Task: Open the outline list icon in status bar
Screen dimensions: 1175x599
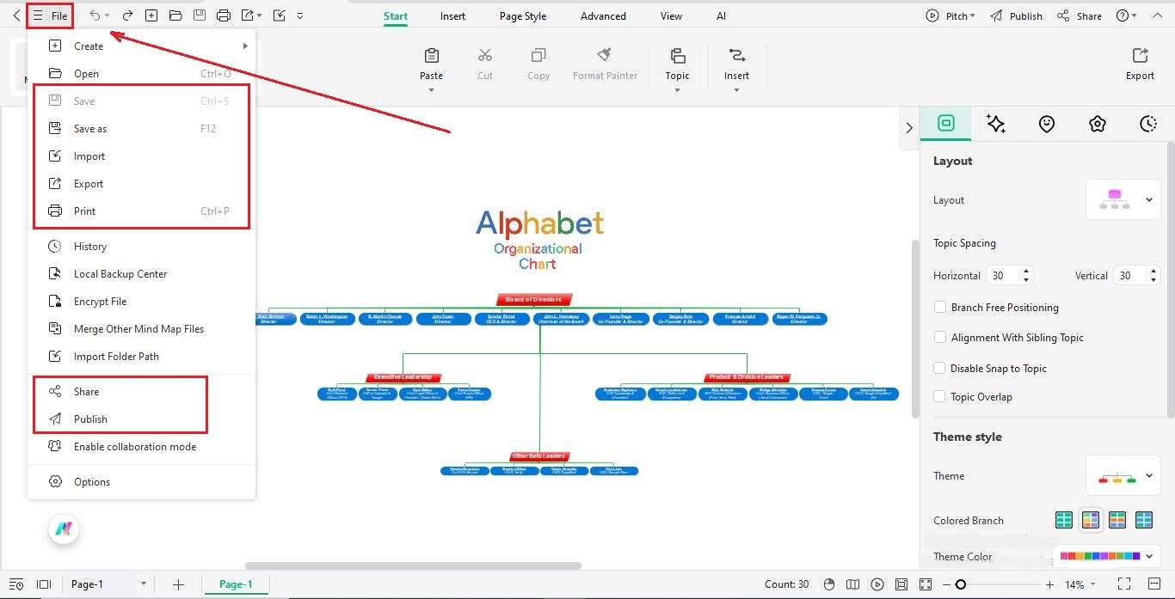Action: coord(16,584)
